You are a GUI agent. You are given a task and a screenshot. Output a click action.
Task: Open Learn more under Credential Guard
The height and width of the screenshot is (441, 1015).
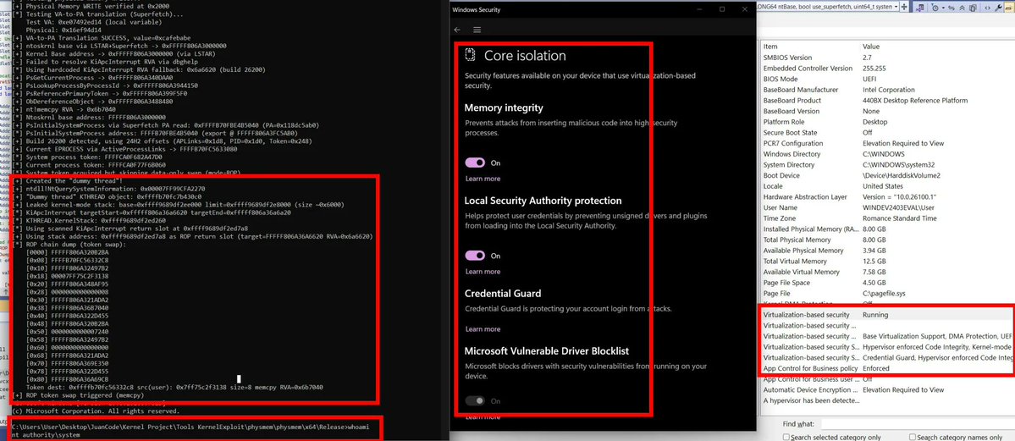pyautogui.click(x=483, y=329)
